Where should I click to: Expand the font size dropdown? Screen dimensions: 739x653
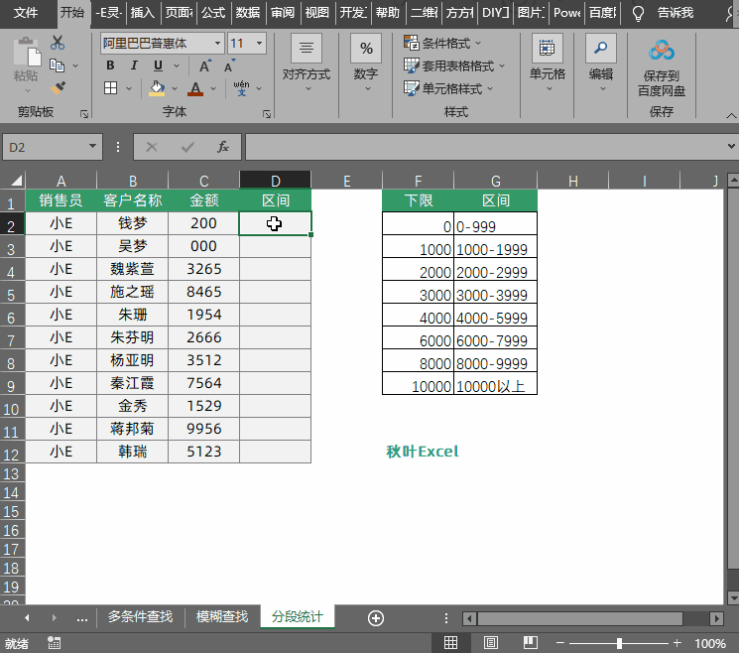pyautogui.click(x=259, y=44)
